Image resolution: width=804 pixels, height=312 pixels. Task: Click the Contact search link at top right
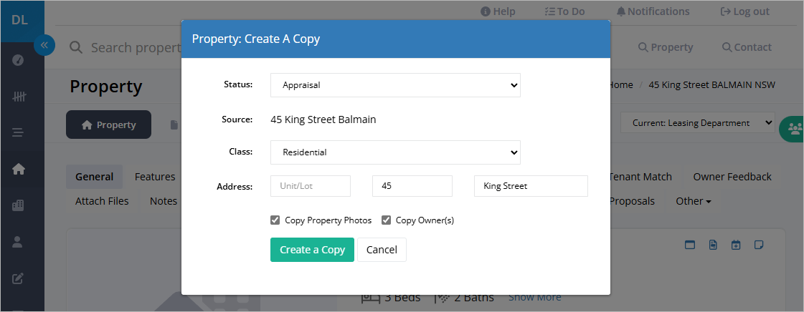click(x=747, y=47)
